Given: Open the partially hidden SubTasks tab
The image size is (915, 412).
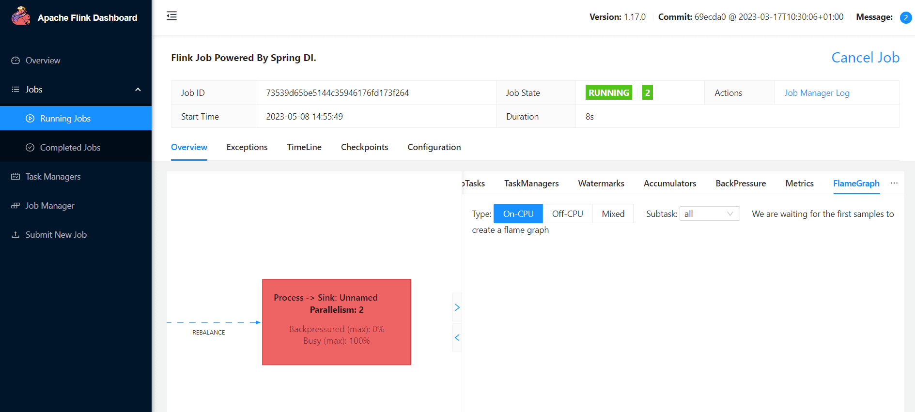Looking at the screenshot, I should (474, 183).
